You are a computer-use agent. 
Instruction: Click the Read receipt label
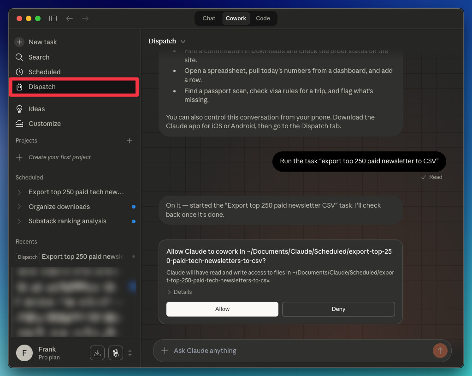[432, 177]
